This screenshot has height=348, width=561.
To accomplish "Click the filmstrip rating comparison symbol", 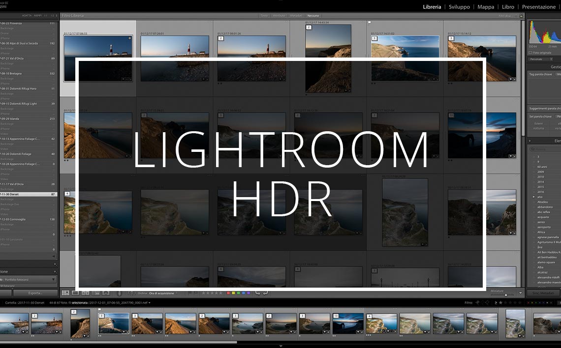I will (496, 303).
